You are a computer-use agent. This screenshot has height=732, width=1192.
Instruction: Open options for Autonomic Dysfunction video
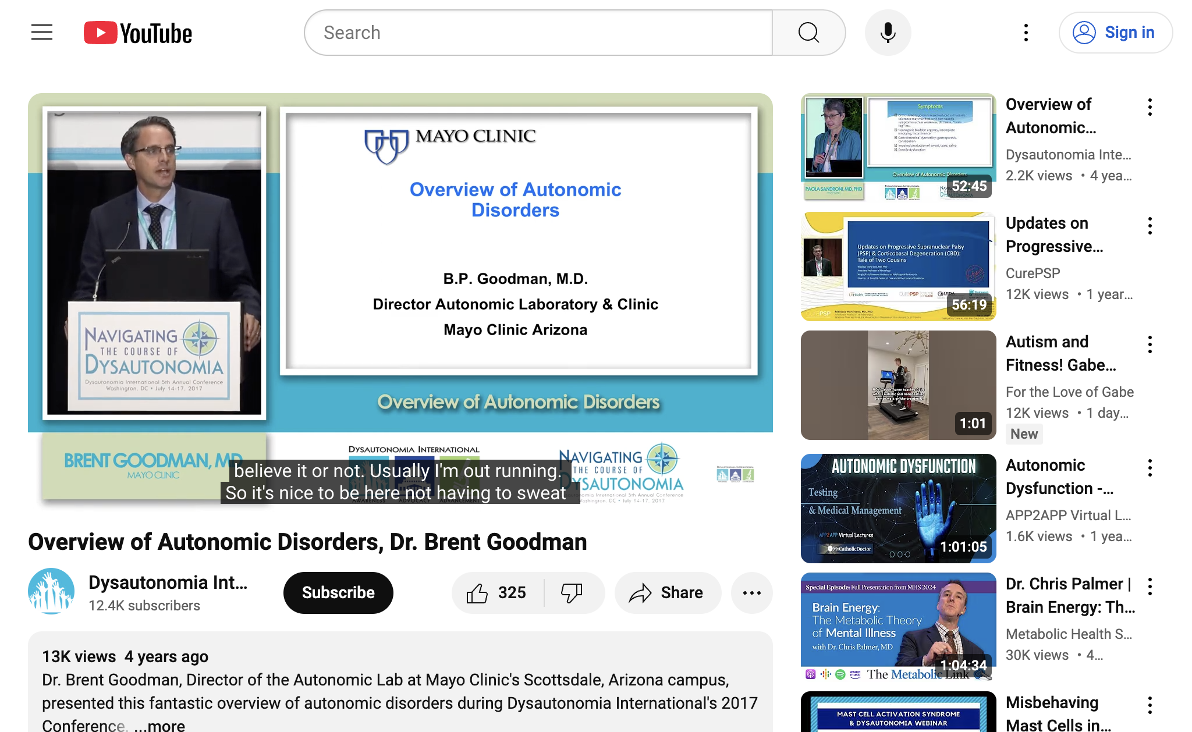point(1150,468)
